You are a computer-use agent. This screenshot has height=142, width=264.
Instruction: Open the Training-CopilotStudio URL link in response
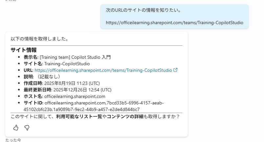click(103, 70)
